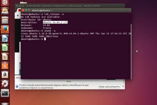The height and width of the screenshot is (105, 157).
Task: Open LibreOffice Impress from the launcher
Action: pyautogui.click(x=5, y=57)
